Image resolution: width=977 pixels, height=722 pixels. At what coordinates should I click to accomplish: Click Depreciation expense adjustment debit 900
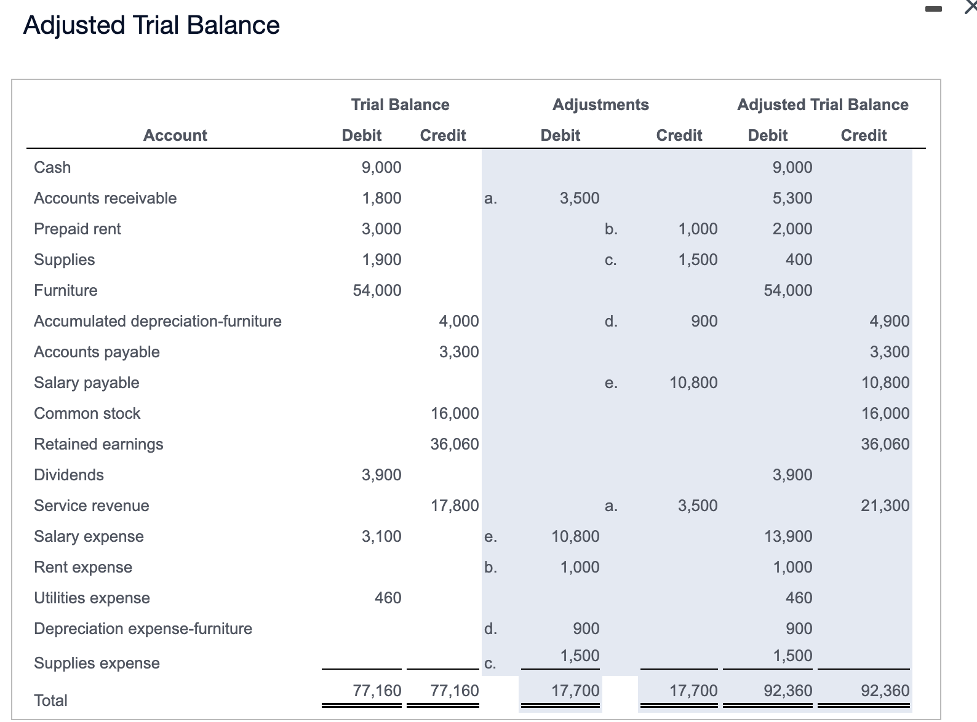coord(586,629)
